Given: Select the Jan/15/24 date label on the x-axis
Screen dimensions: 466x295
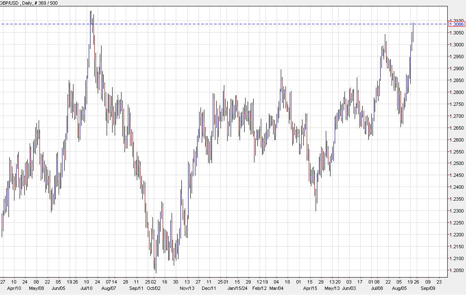Looking at the screenshot, I should click(x=237, y=287).
